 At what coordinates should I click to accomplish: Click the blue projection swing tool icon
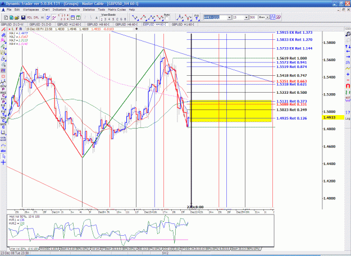[180, 17]
